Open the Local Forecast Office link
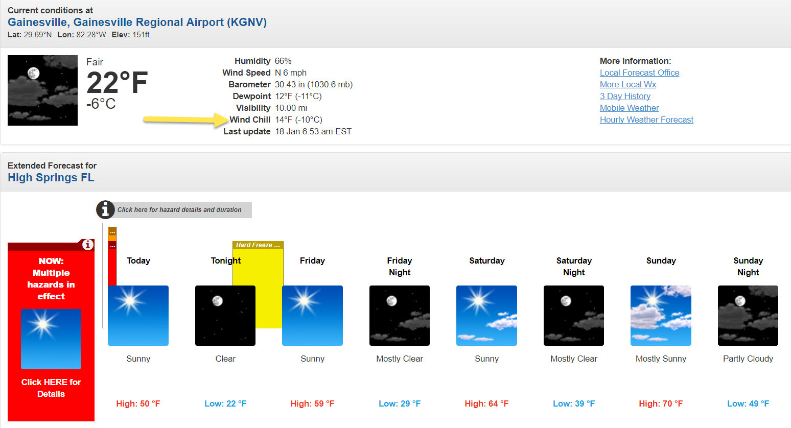This screenshot has height=428, width=791. pyautogui.click(x=639, y=73)
